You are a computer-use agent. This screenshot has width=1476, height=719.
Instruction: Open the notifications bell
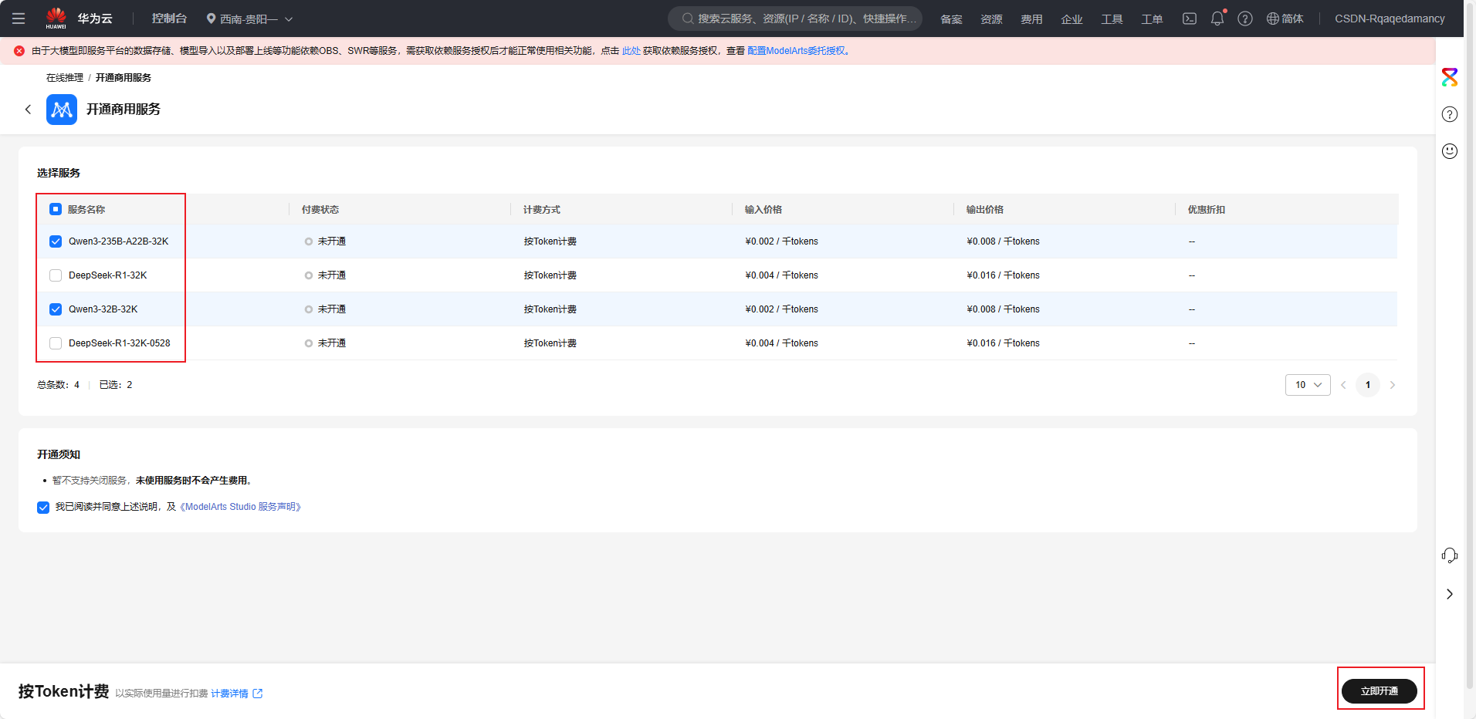pyautogui.click(x=1217, y=19)
